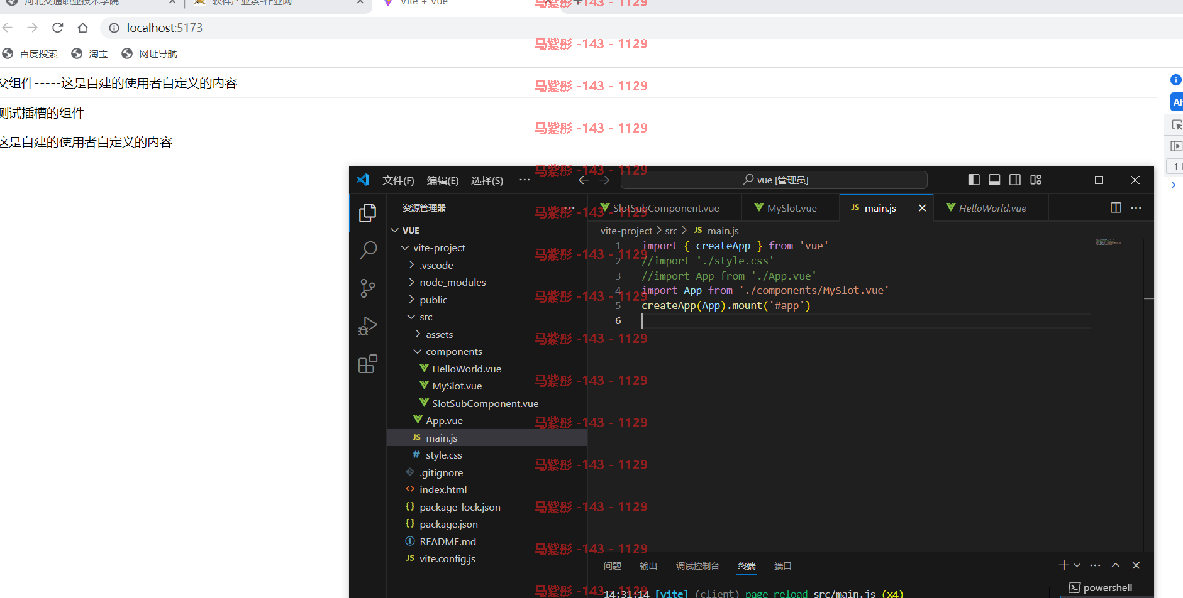Image resolution: width=1183 pixels, height=598 pixels.
Task: Switch to the 端口 panel tab
Action: coord(783,566)
